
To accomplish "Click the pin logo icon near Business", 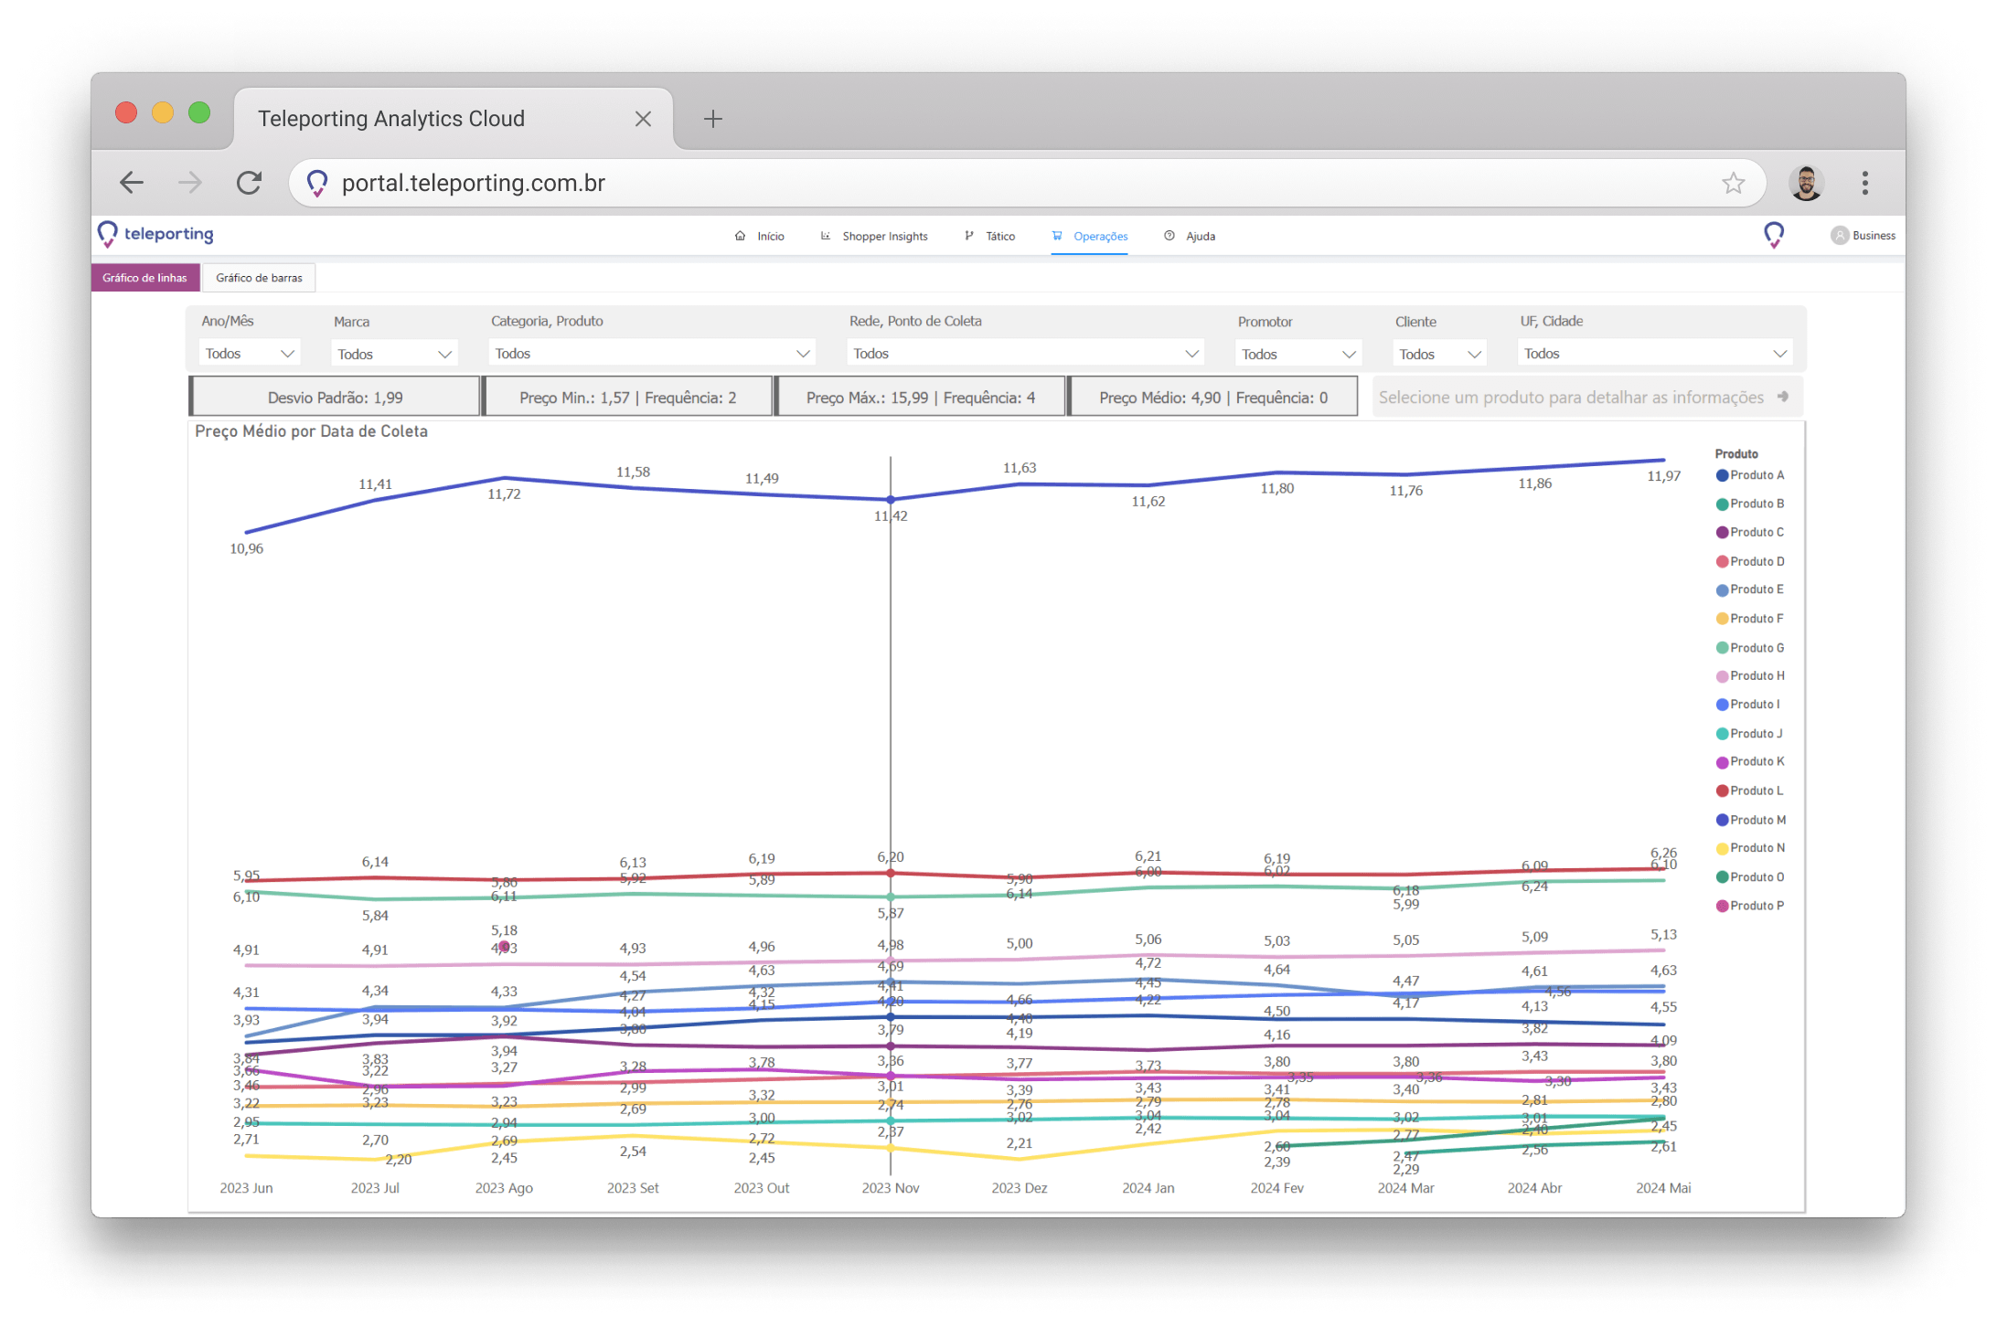I will coord(1773,235).
